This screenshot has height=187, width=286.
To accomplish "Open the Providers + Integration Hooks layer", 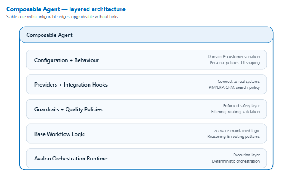I will (71, 85).
